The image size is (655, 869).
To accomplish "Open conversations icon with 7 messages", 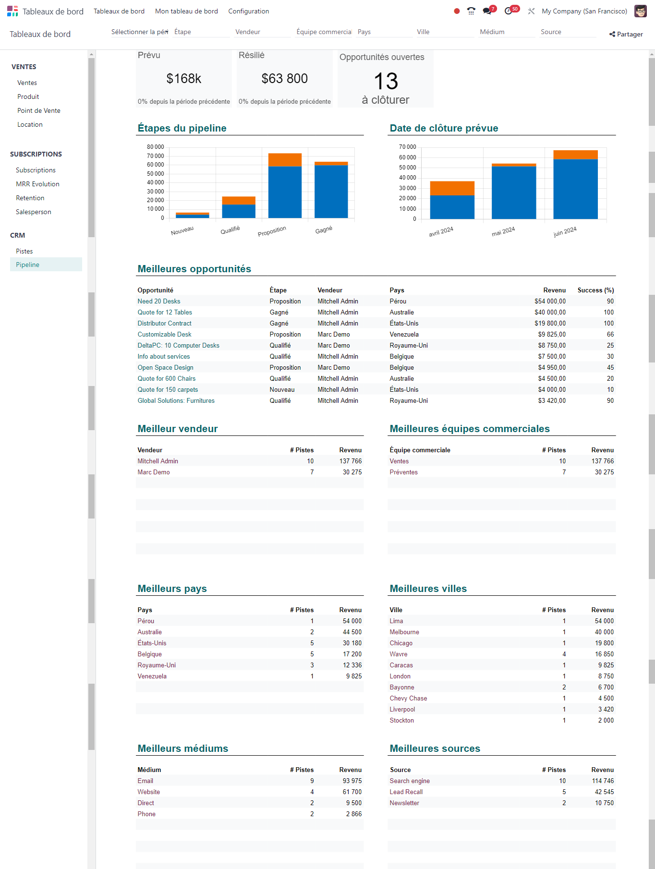I will [487, 11].
